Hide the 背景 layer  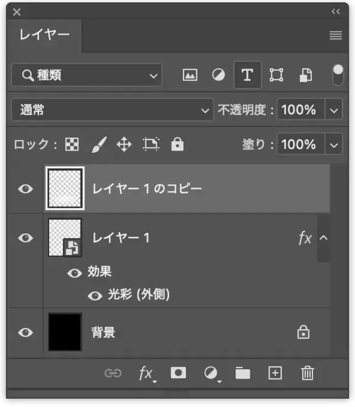tap(25, 332)
